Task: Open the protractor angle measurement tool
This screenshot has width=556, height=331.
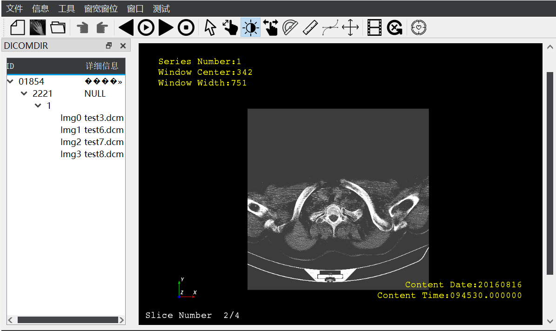Action: click(x=289, y=27)
